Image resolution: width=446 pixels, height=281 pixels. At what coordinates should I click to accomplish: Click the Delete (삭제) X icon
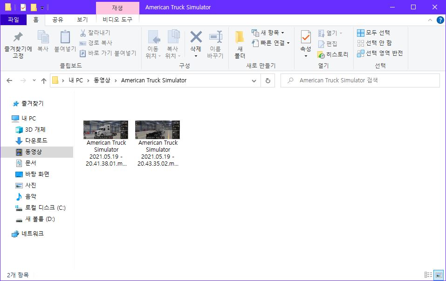[x=196, y=37]
